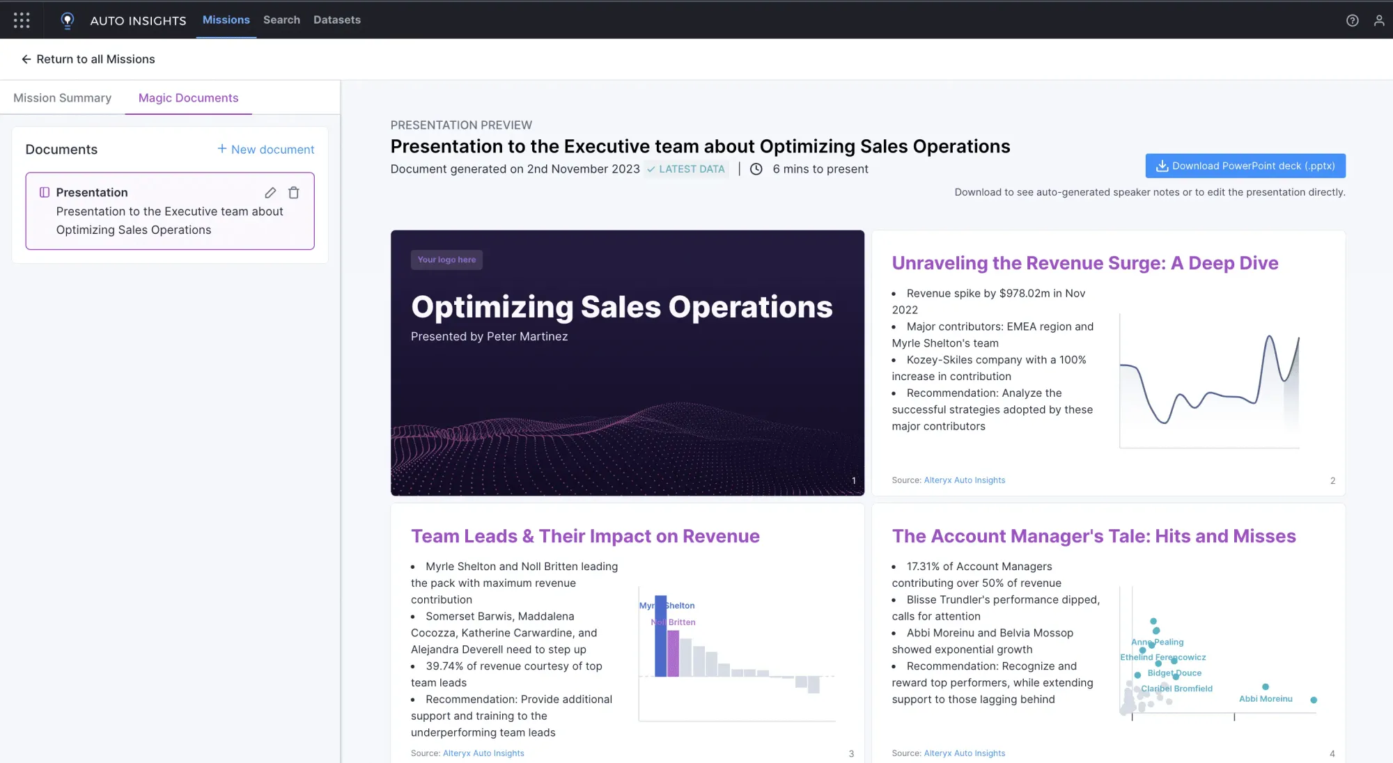
Task: Click the pencil edit icon on Presentation
Action: point(270,192)
